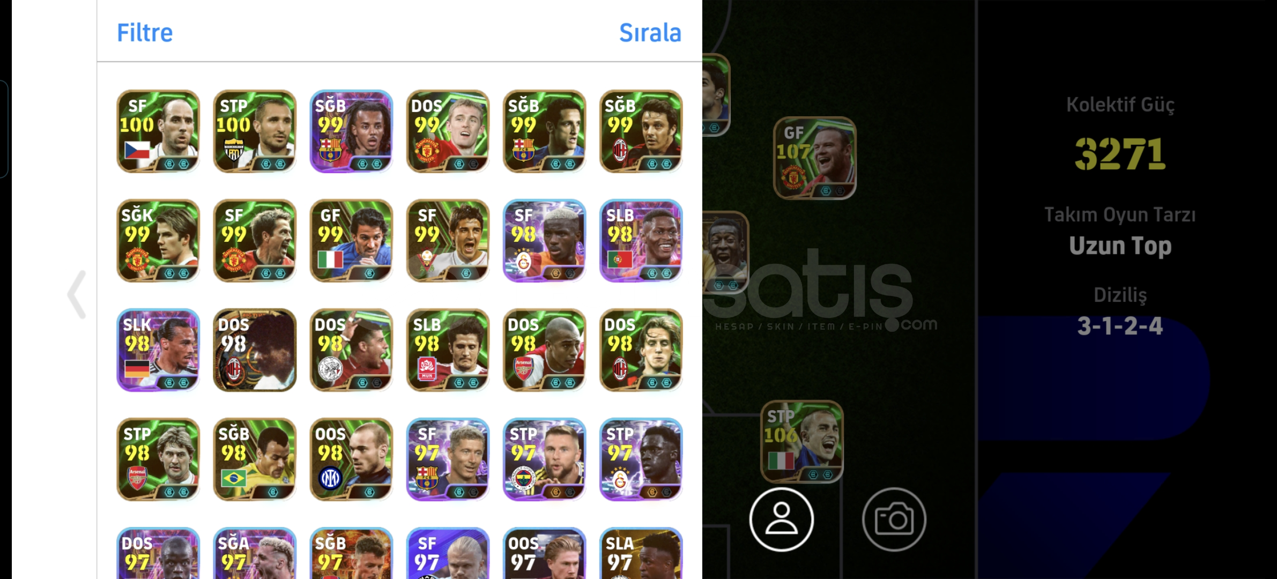Open the profile person icon button
1277x579 pixels.
(781, 519)
